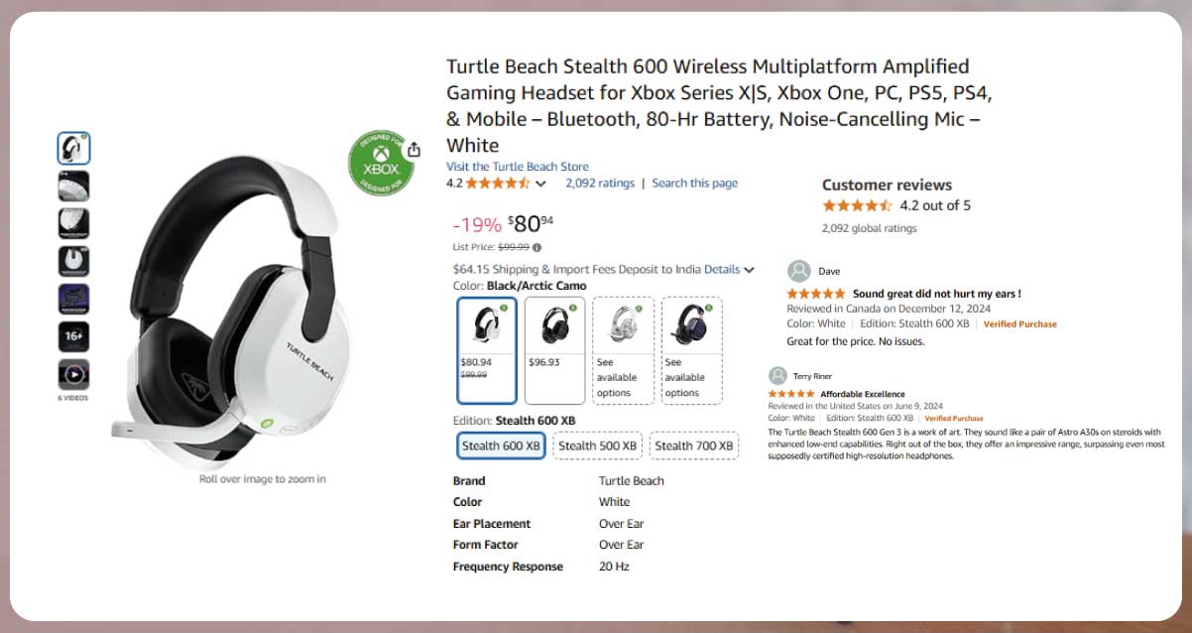
Task: Select the Stealth 500 XB edition
Action: [x=597, y=445]
